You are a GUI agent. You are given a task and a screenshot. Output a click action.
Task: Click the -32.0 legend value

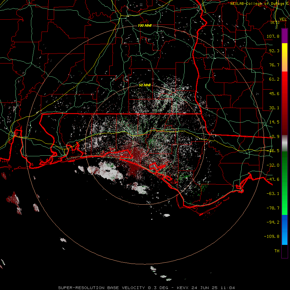(273, 165)
